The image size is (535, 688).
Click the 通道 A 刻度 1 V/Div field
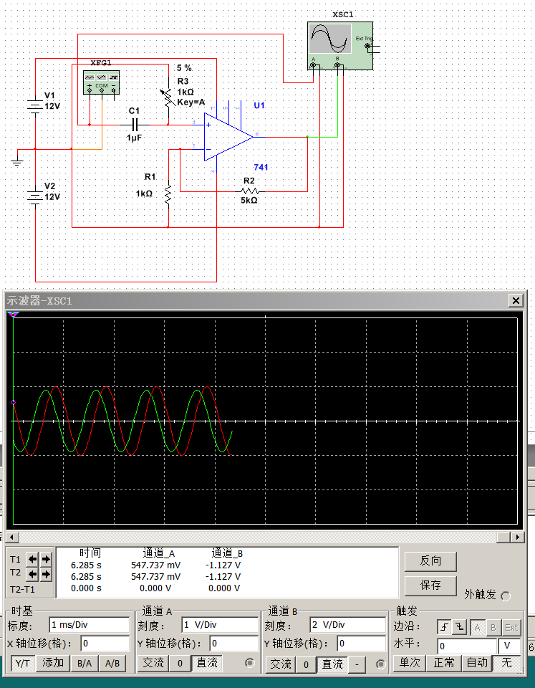pyautogui.click(x=220, y=625)
